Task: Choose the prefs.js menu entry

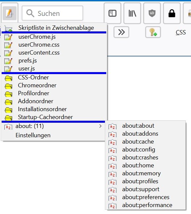Action: (x=54, y=61)
